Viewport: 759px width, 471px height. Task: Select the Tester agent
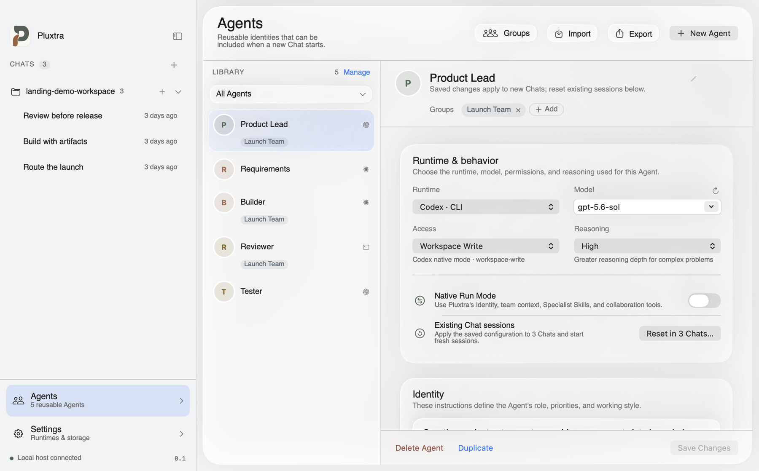(291, 292)
